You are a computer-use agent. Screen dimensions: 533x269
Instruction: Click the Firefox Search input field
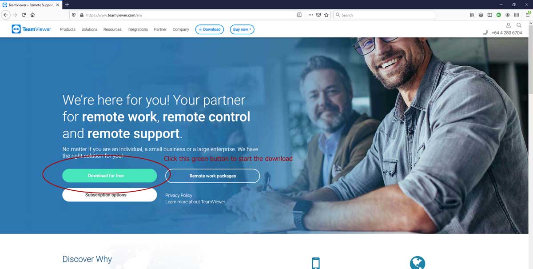pos(384,15)
